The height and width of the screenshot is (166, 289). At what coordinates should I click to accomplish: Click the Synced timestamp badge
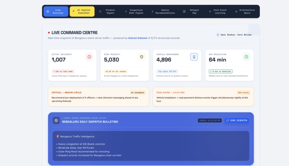[x=209, y=120]
